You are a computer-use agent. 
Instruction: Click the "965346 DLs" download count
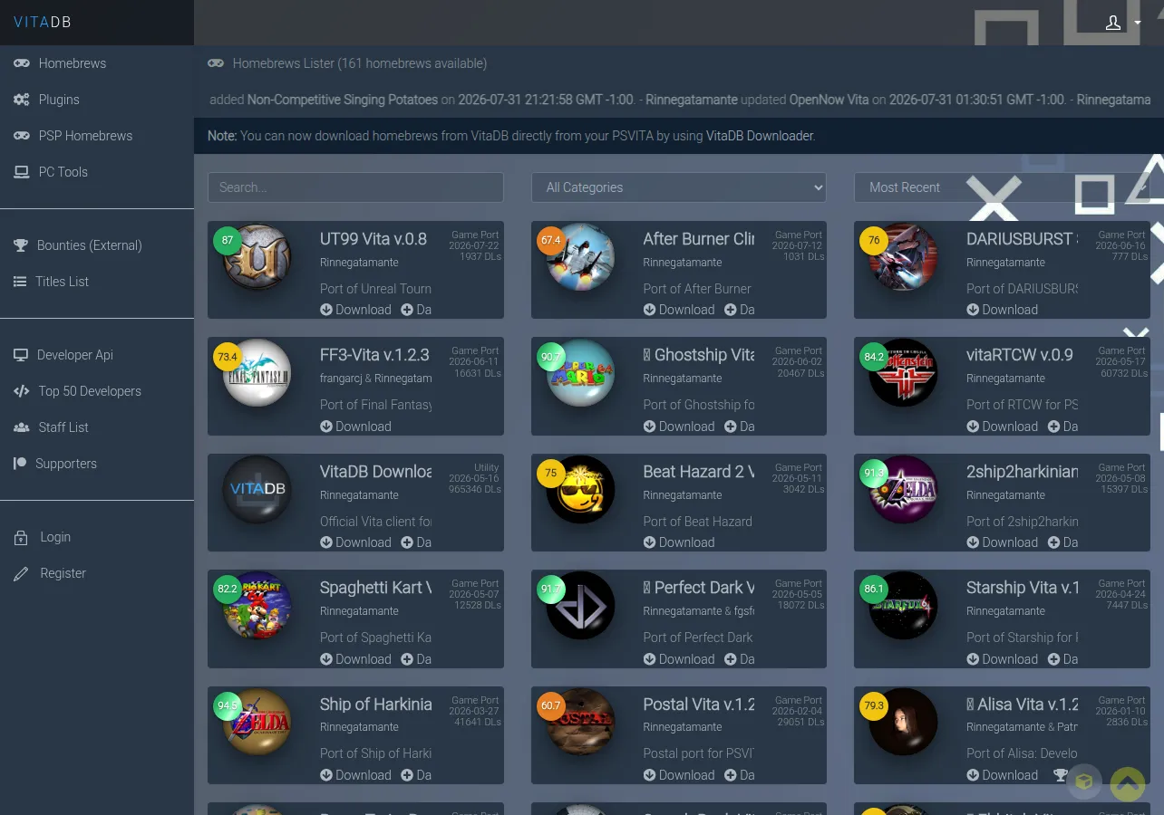tap(475, 490)
